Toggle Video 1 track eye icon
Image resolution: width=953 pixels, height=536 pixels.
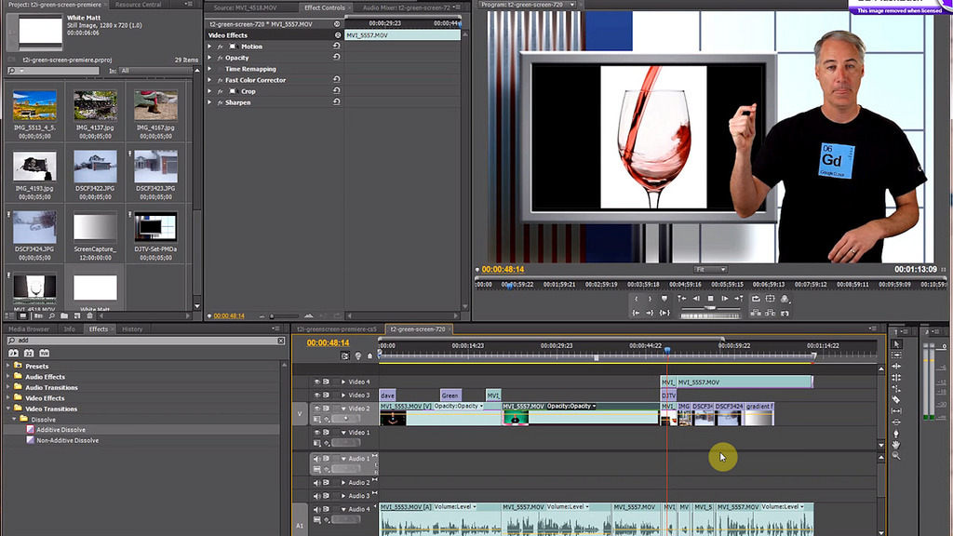click(x=316, y=432)
